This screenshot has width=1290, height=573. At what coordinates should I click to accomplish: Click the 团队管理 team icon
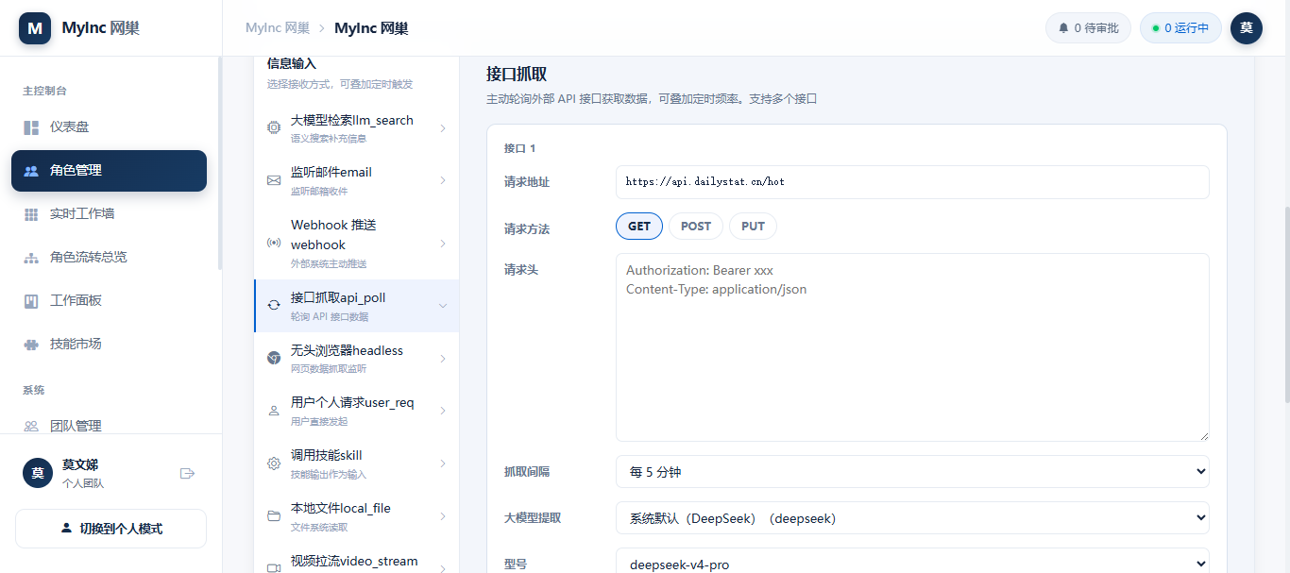(x=31, y=426)
